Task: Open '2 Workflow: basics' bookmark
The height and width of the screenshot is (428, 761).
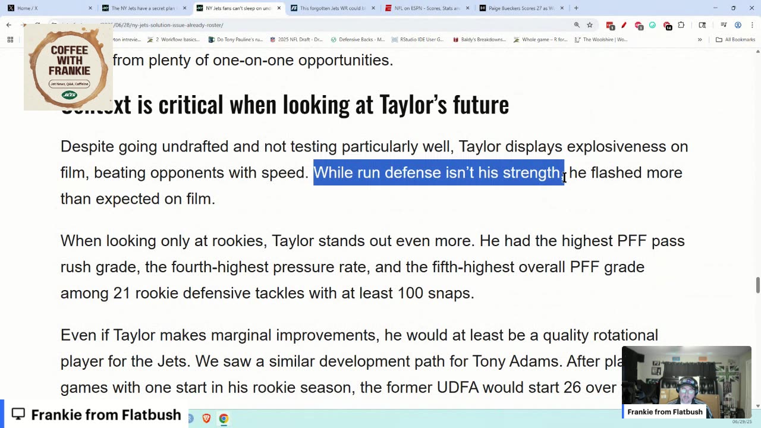Action: click(174, 40)
